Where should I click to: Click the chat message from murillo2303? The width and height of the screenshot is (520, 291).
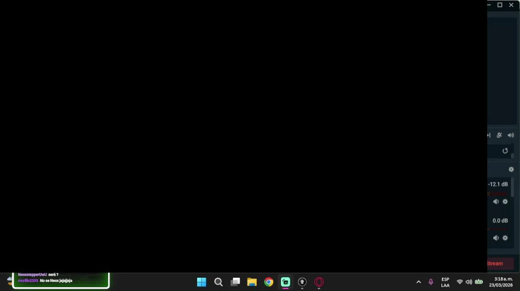point(45,280)
